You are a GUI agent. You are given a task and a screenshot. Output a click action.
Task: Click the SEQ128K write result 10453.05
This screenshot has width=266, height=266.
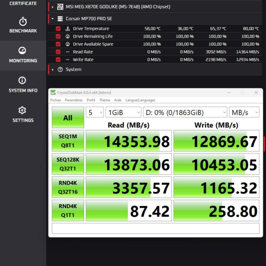pos(216,164)
